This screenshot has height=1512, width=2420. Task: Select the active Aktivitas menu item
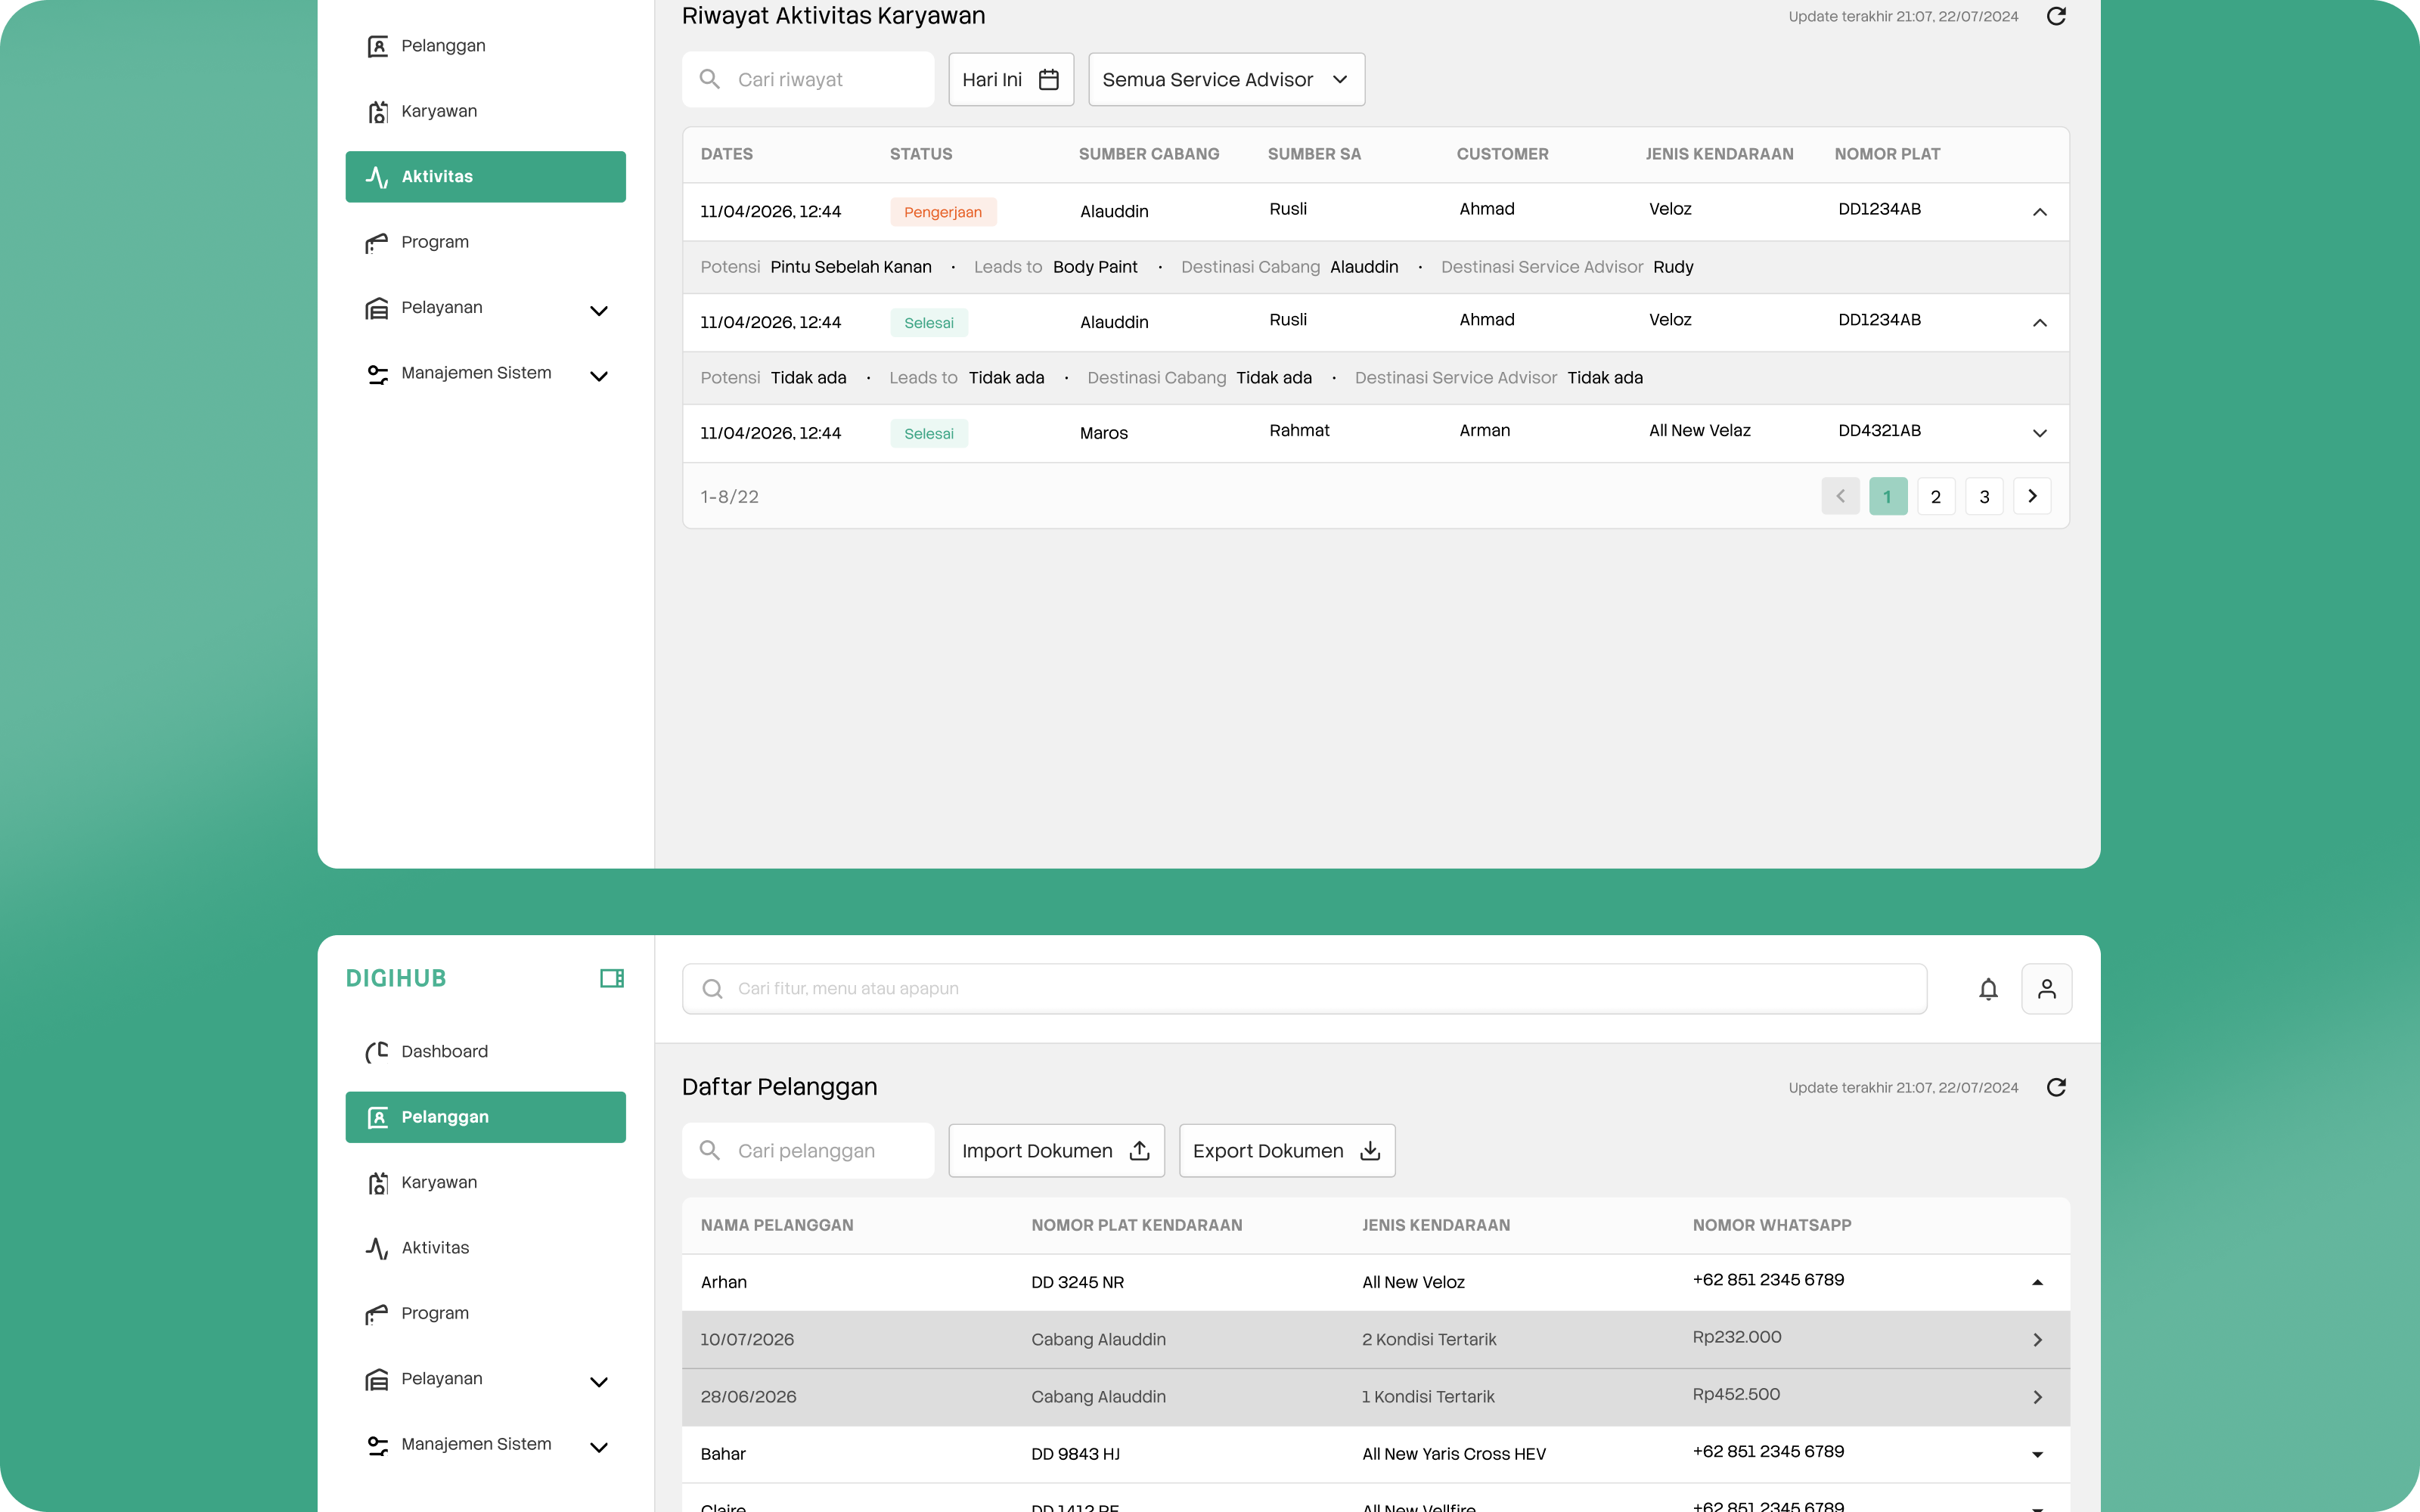pyautogui.click(x=485, y=177)
